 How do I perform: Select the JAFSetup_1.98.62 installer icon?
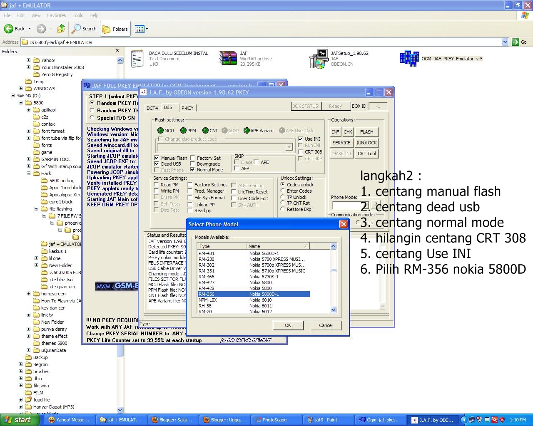tap(319, 59)
